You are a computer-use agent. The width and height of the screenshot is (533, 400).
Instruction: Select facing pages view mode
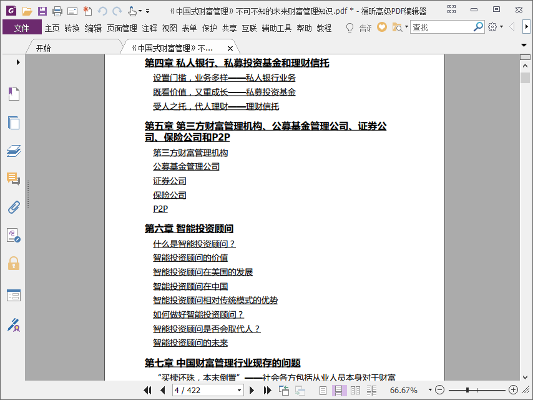[355, 390]
